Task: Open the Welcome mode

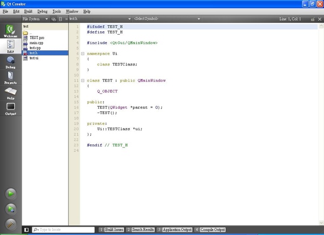Action: [x=10, y=31]
